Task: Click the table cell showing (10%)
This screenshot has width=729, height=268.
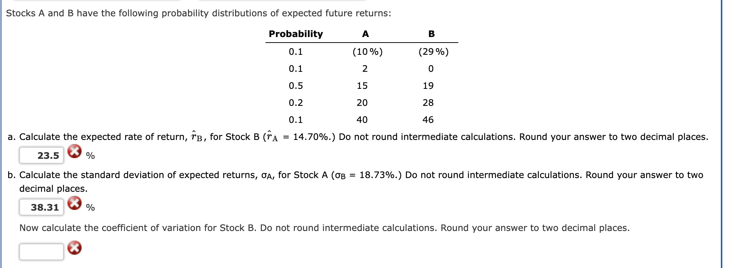Action: pyautogui.click(x=367, y=51)
